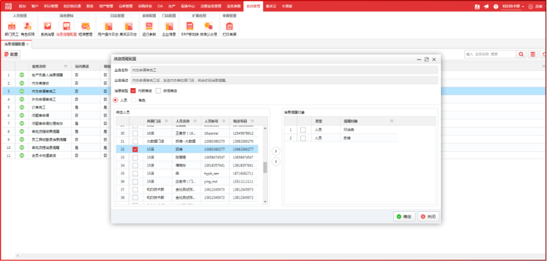Click the left arrow to remove recipient
Viewport: 547px width, 261px height.
click(276, 162)
